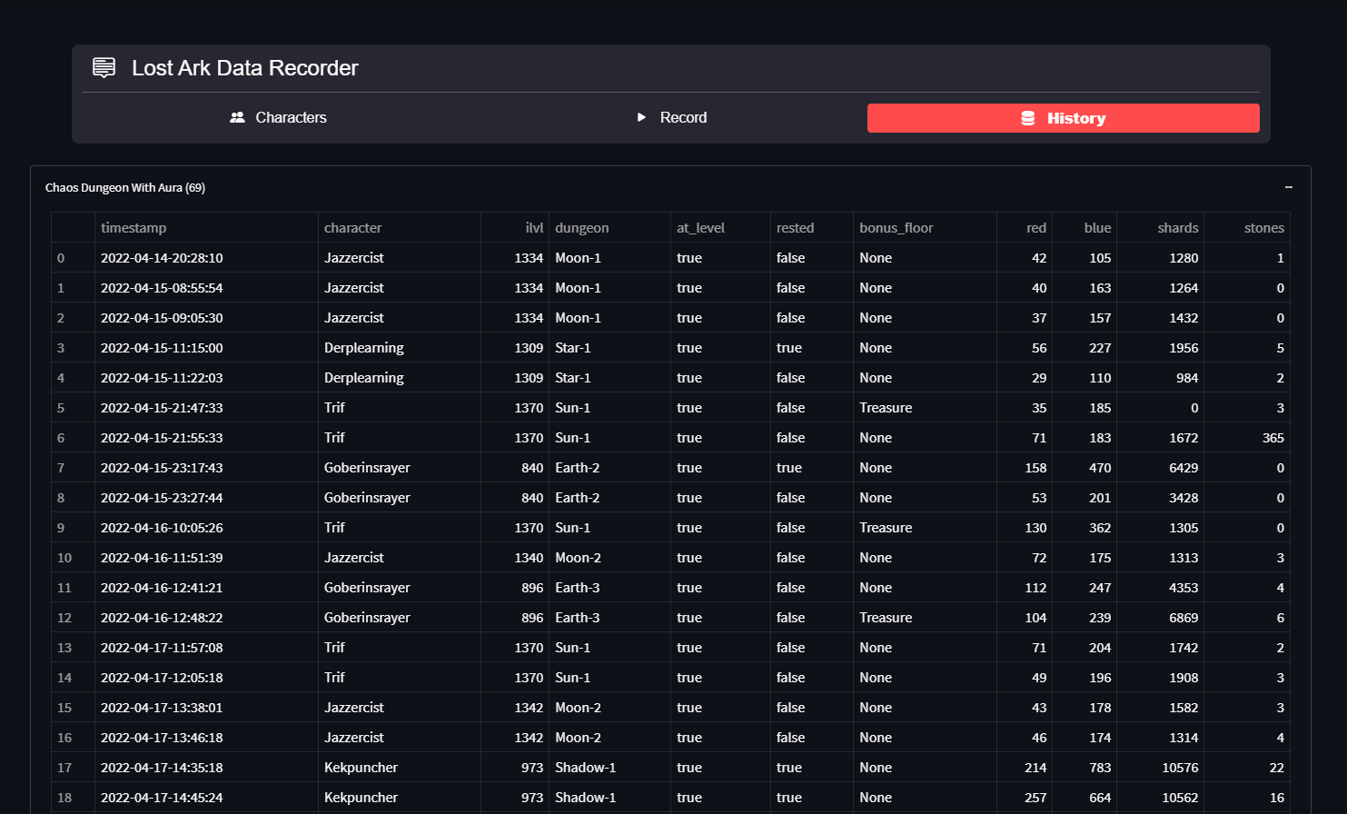Select the History tab
1347x814 pixels.
[1064, 118]
